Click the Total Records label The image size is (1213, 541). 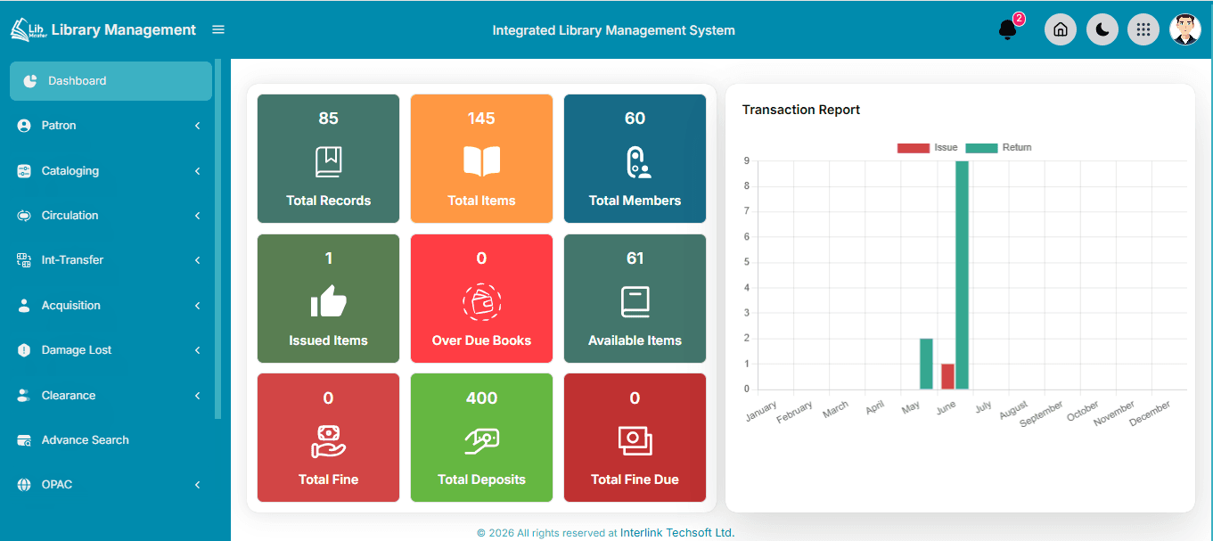tap(328, 201)
